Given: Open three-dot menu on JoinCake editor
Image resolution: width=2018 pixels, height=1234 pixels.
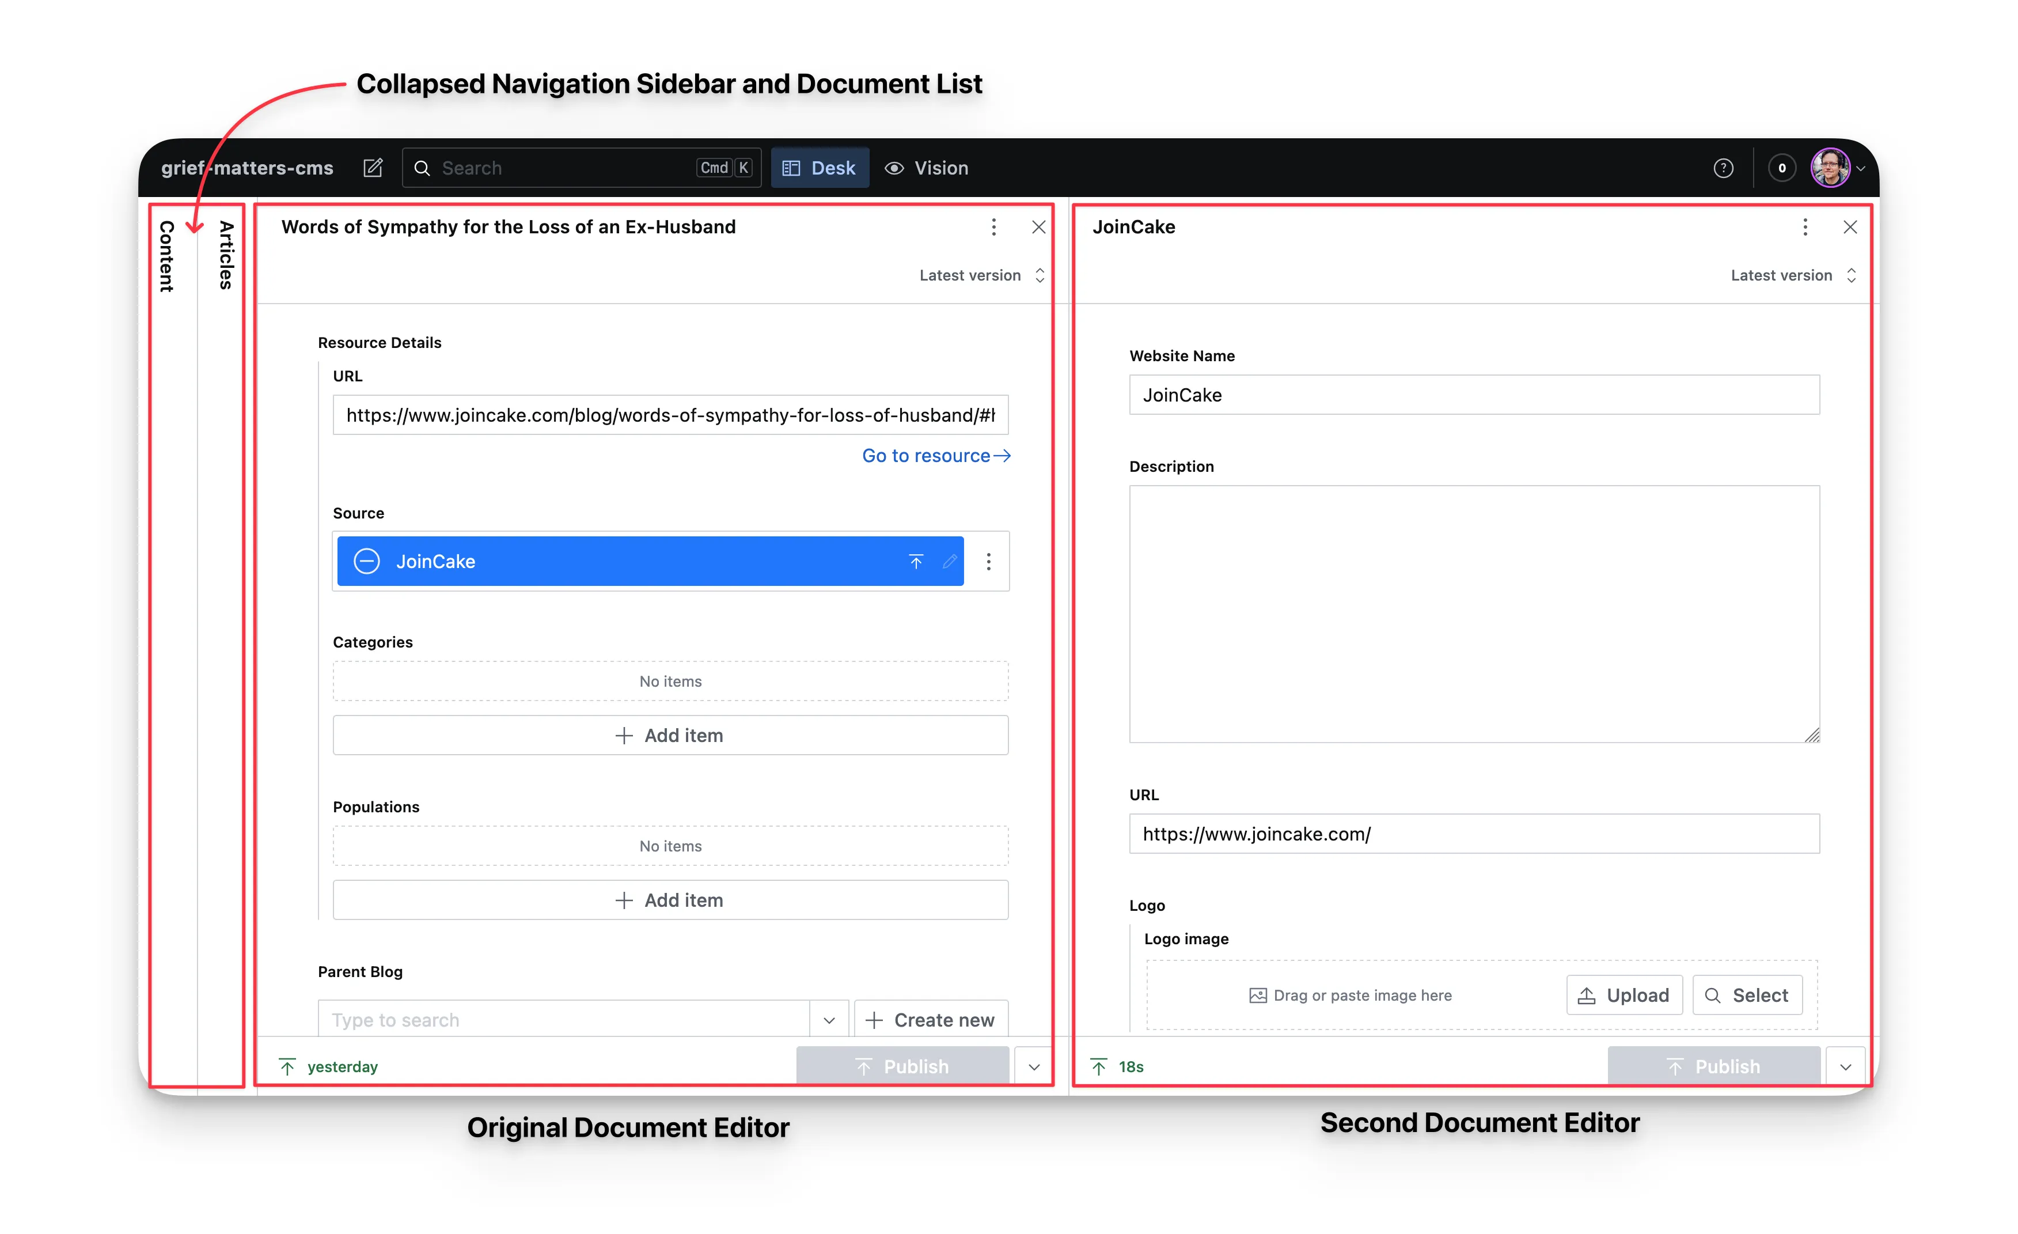Looking at the screenshot, I should [1805, 227].
